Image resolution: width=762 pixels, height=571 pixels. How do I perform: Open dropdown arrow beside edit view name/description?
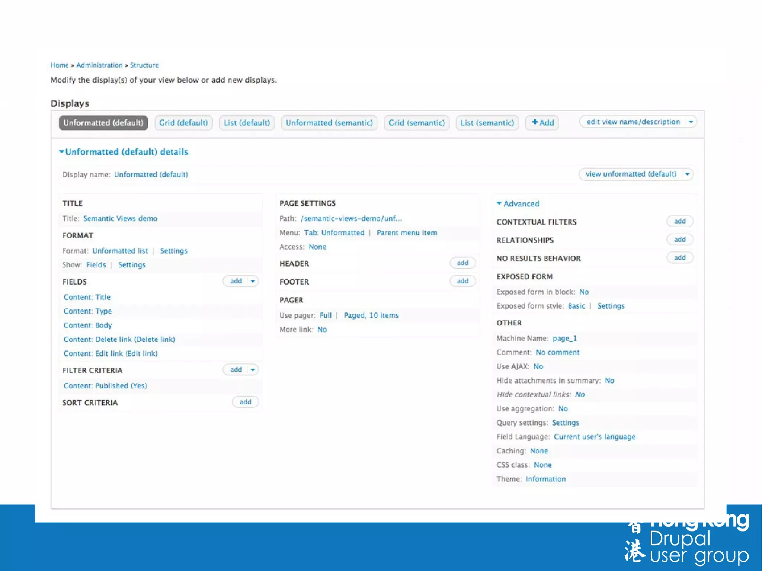point(691,122)
